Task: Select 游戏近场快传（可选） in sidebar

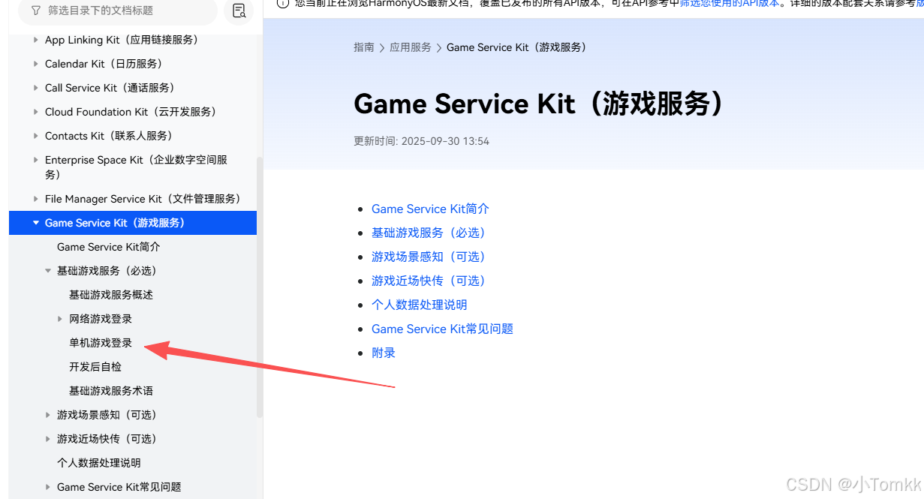Action: (107, 439)
